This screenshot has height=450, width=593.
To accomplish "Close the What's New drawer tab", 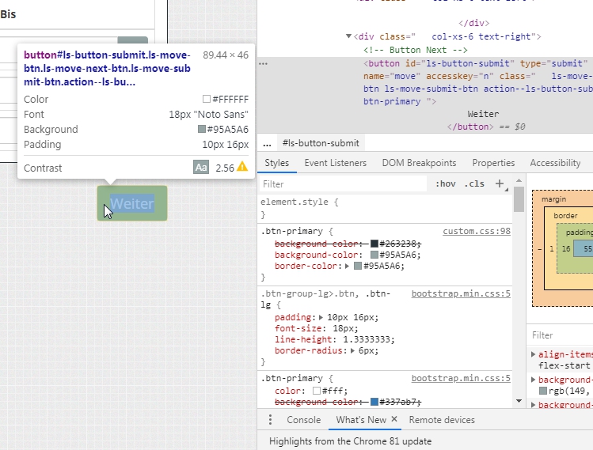I will pos(393,420).
